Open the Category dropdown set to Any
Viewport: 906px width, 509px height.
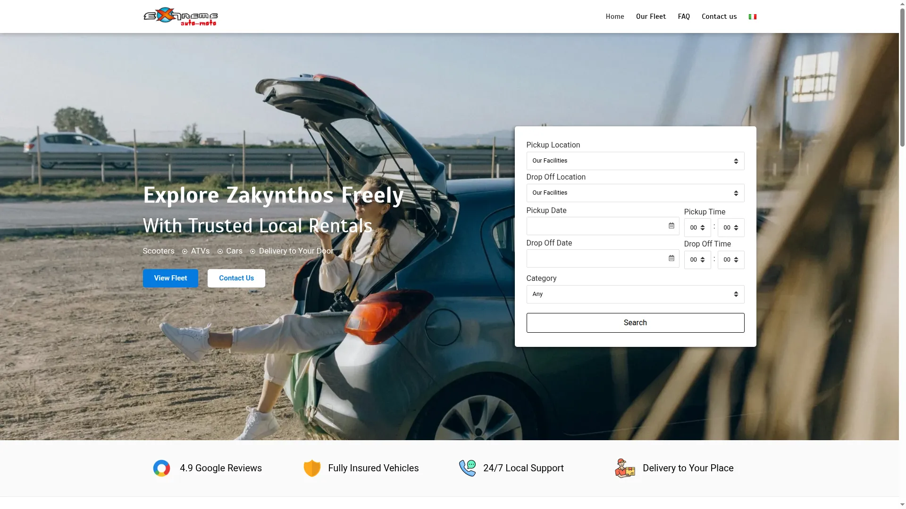[x=635, y=294]
